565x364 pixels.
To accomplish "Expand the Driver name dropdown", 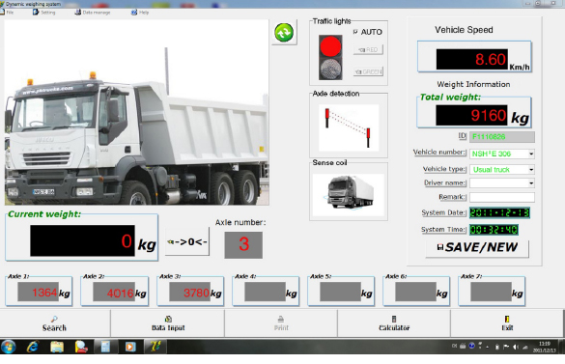I will (531, 183).
